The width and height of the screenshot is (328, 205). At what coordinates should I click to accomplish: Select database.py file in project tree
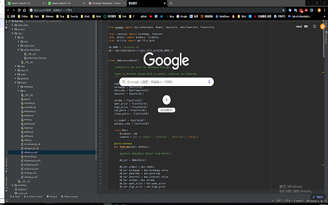click(x=28, y=111)
